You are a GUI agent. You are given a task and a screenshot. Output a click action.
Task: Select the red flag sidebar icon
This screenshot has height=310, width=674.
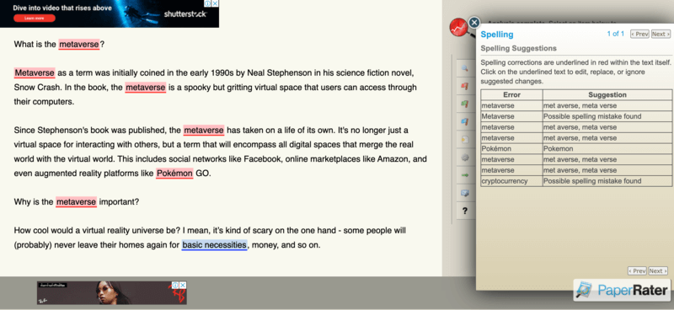click(x=465, y=86)
